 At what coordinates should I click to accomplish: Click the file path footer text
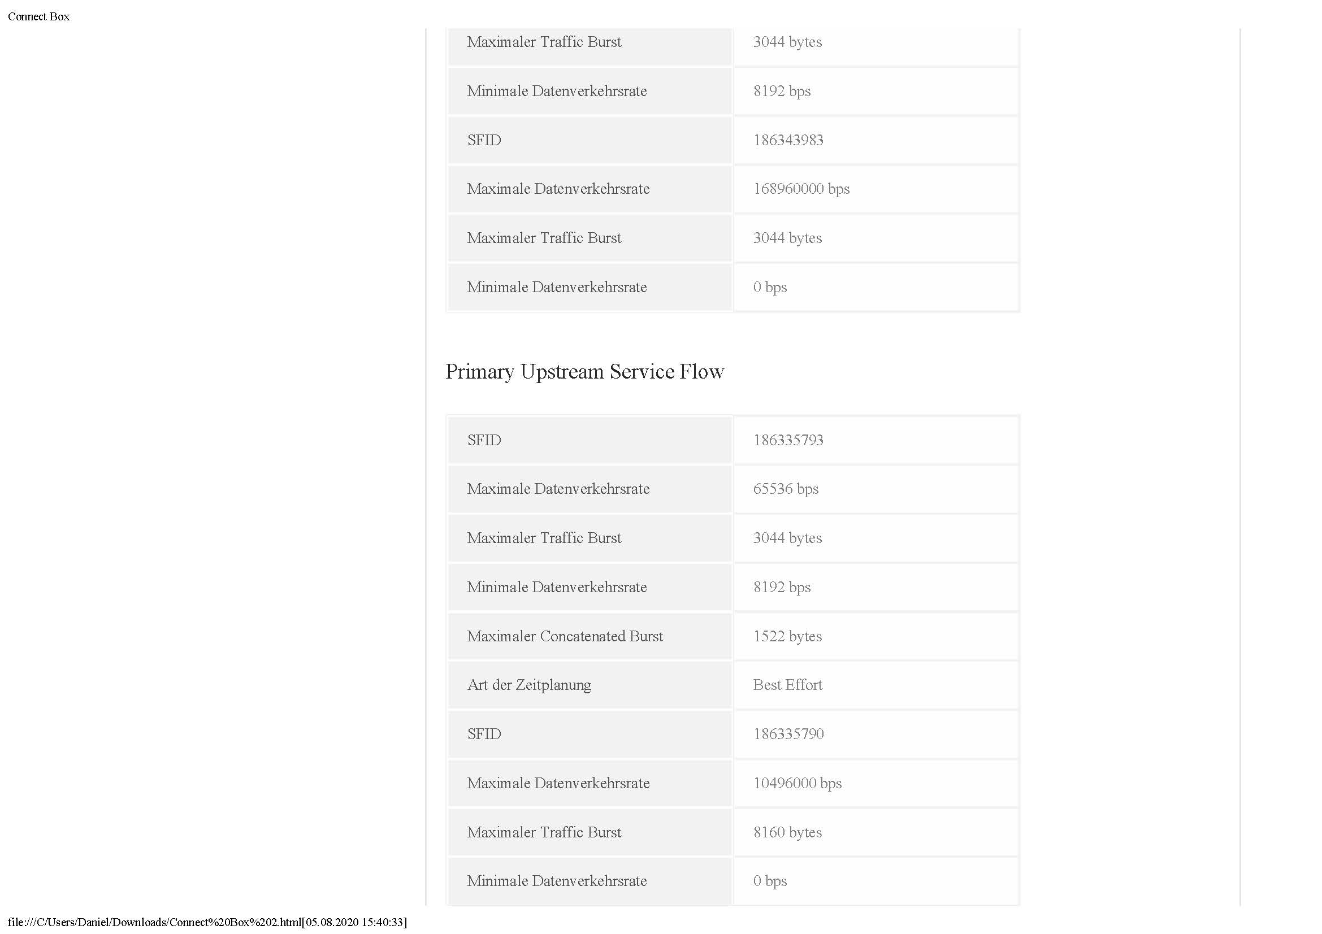(x=207, y=923)
